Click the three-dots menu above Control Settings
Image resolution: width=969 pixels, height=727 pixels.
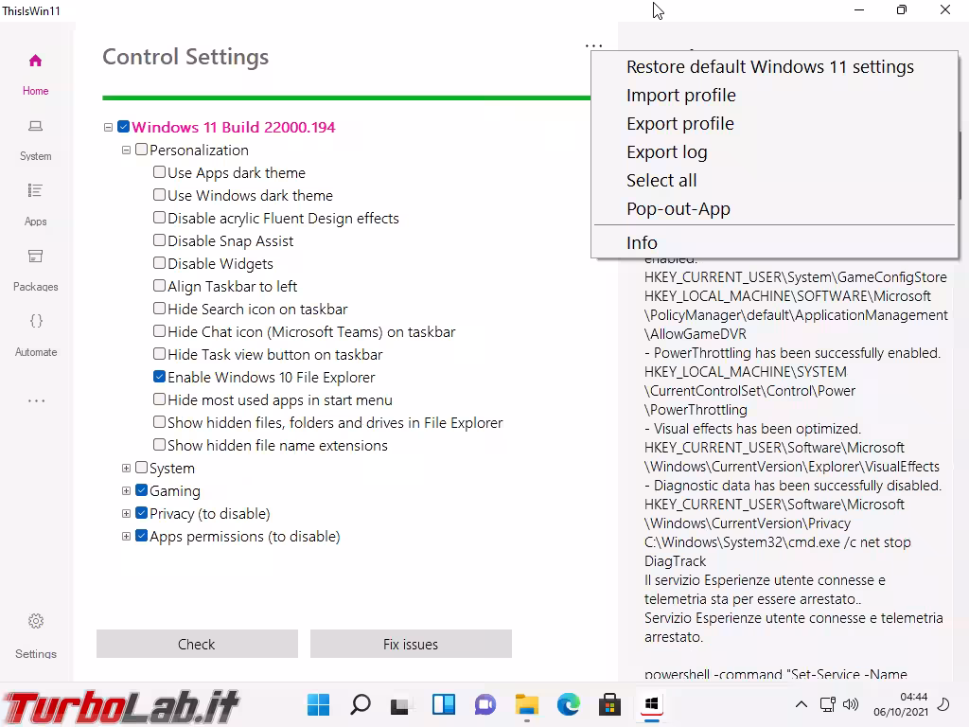click(593, 45)
